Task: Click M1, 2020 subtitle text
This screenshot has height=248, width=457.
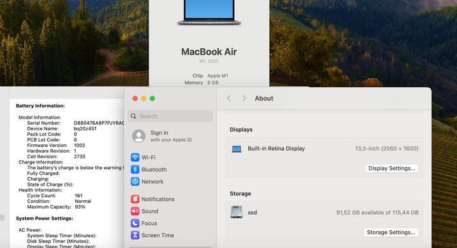Action: (x=209, y=61)
